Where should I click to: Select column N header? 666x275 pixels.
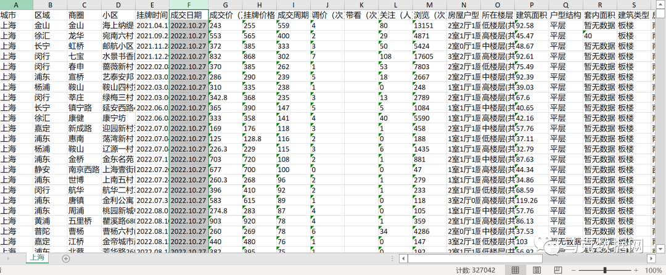[x=463, y=5]
